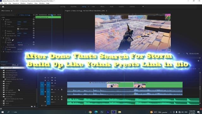Open the File menu
Viewport: 202px width, 114px height.
pos(2,3)
